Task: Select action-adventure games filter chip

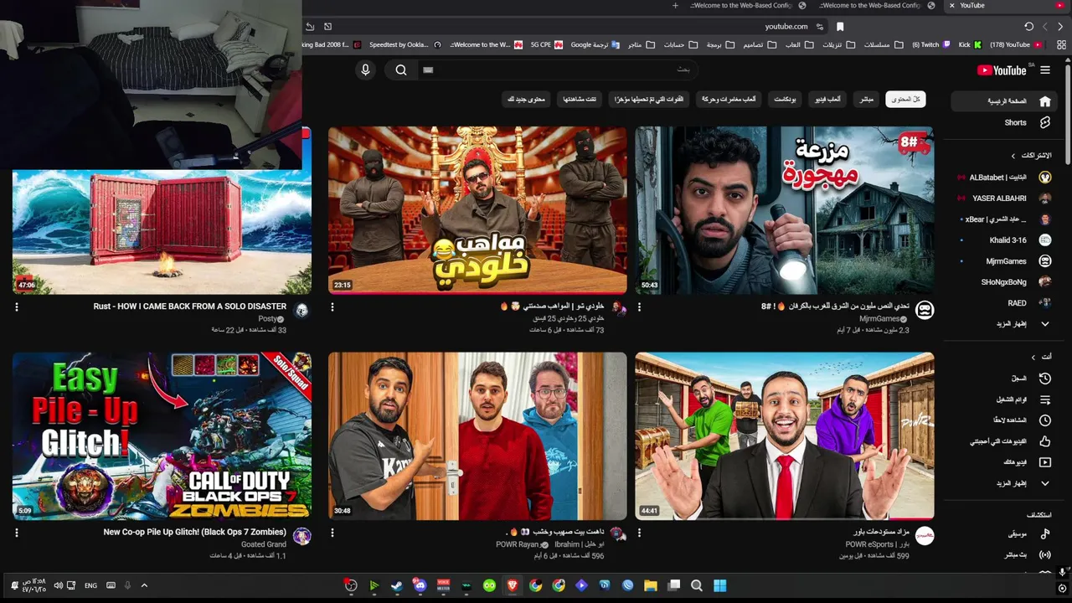Action: pyautogui.click(x=729, y=100)
